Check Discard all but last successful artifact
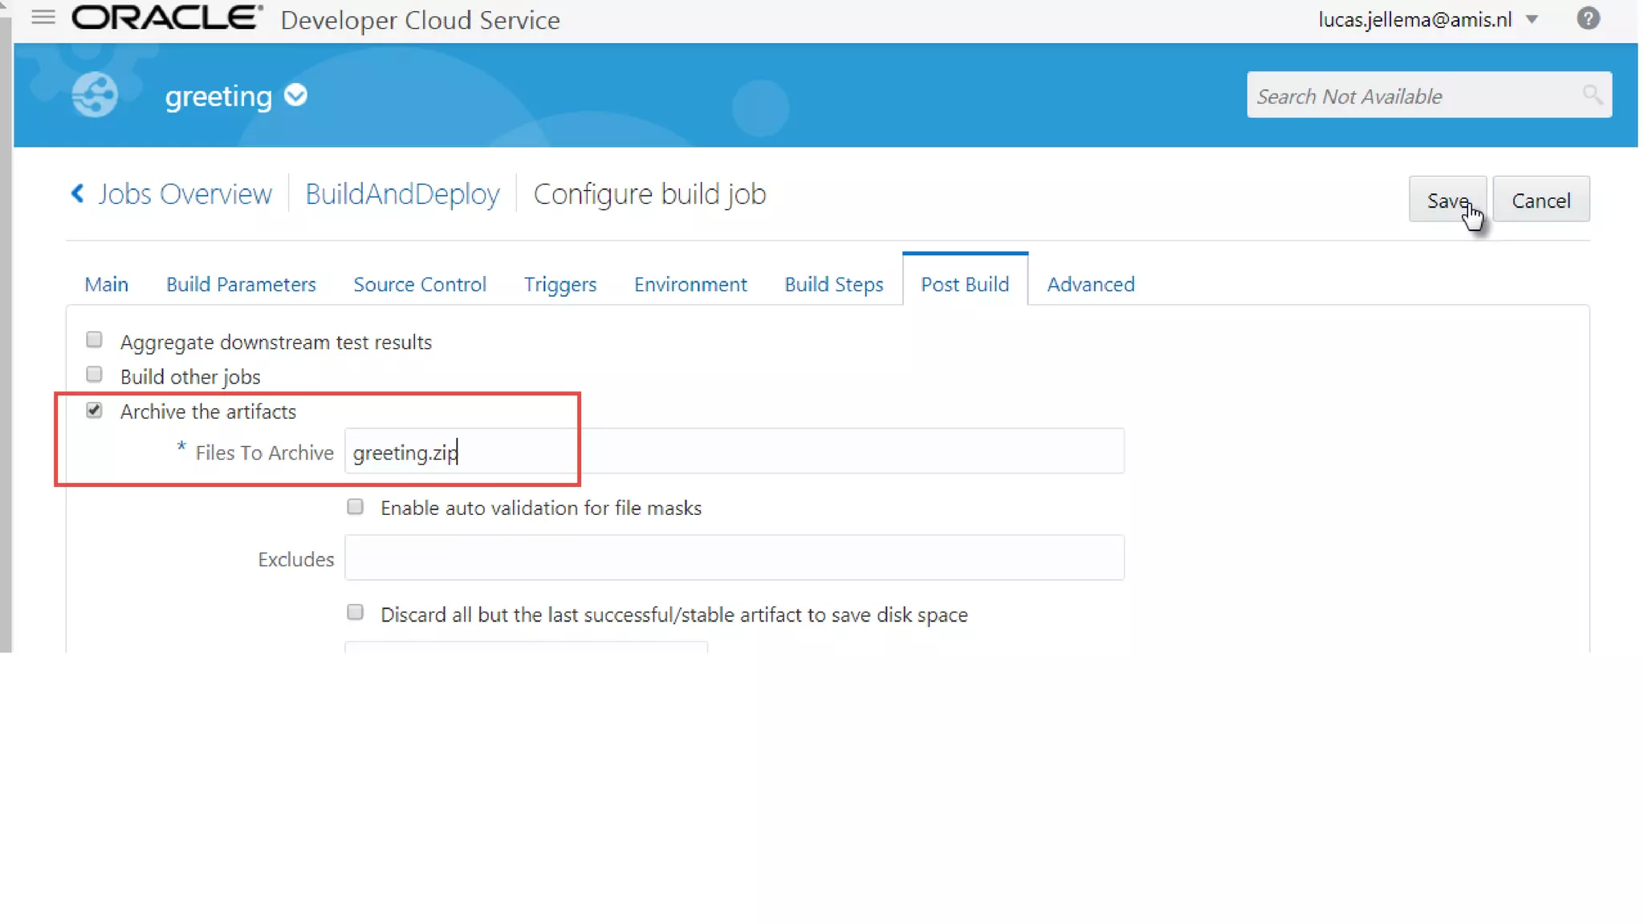Image resolution: width=1644 pixels, height=924 pixels. click(x=355, y=613)
